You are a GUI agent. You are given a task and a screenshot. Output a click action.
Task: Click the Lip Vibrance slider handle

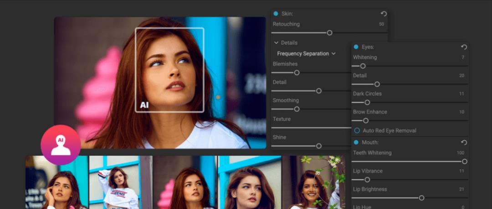pyautogui.click(x=367, y=180)
